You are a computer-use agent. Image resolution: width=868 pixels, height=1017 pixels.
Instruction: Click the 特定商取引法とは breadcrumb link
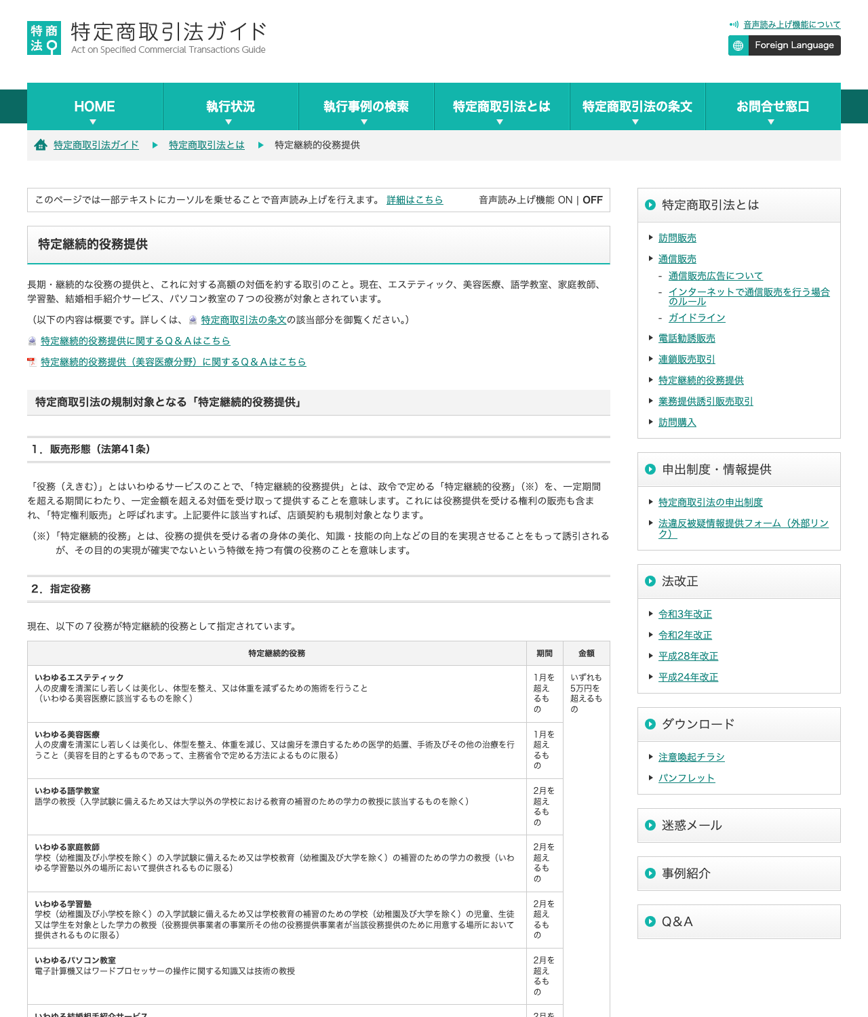(207, 145)
